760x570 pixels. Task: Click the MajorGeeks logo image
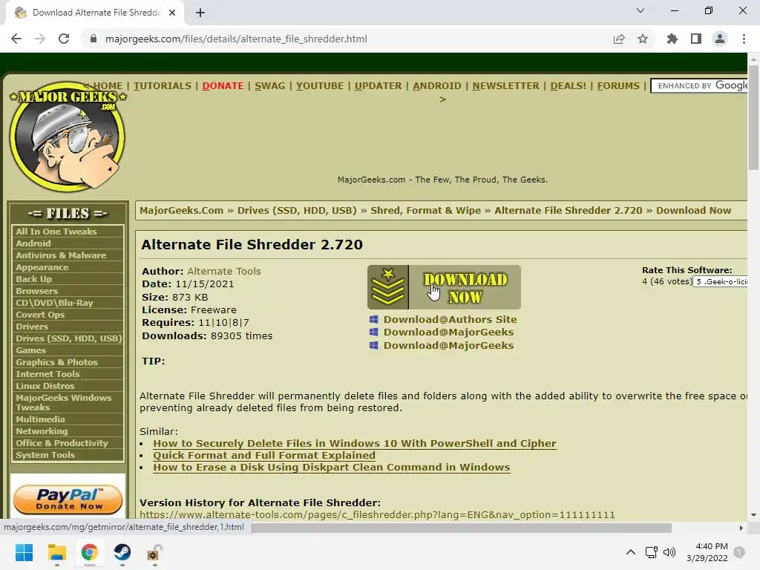coord(68,137)
